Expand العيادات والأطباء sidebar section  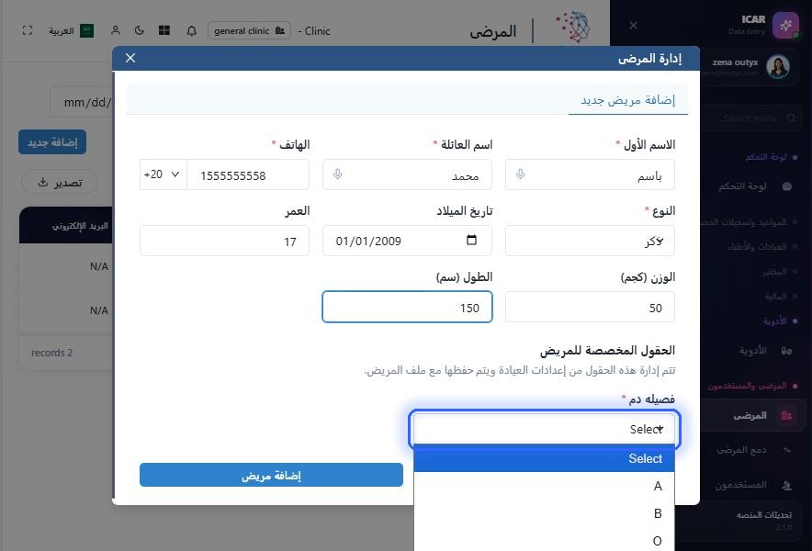click(x=762, y=246)
